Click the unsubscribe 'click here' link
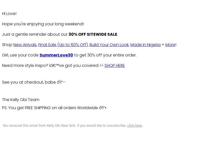 [x=134, y=125]
